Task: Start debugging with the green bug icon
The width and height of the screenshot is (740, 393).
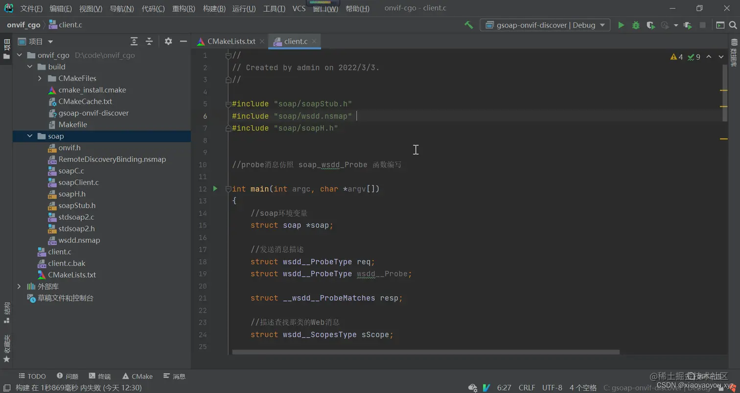Action: click(636, 25)
